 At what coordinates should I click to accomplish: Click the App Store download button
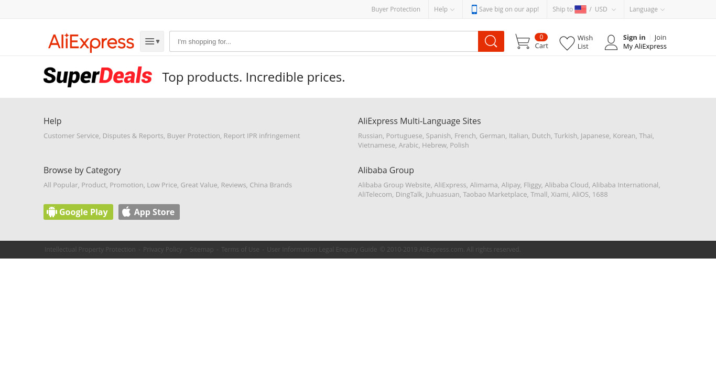(149, 212)
